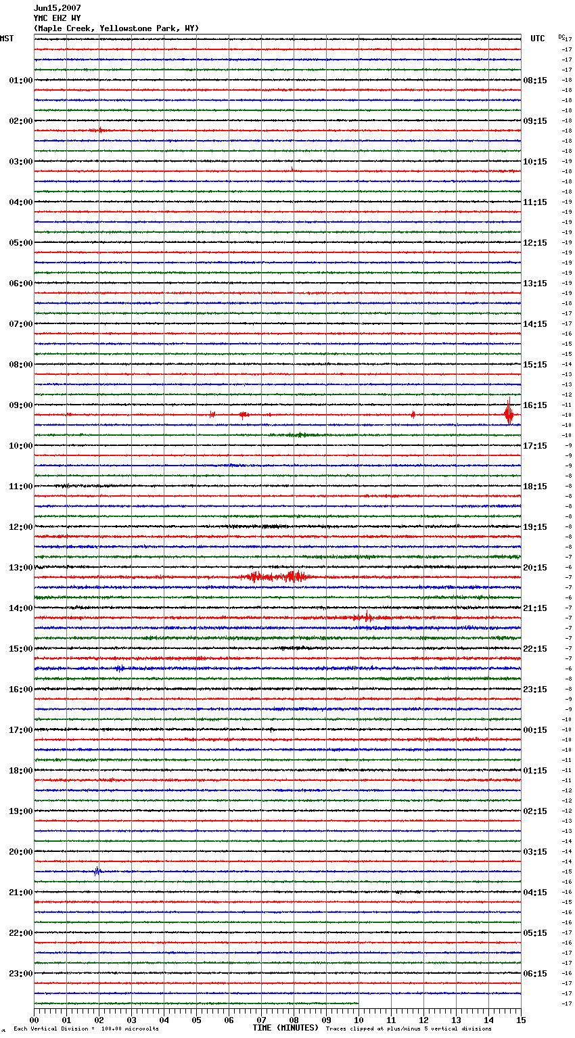Click the 10:15 UTC time label
The width and height of the screenshot is (575, 1038).
pyautogui.click(x=535, y=162)
